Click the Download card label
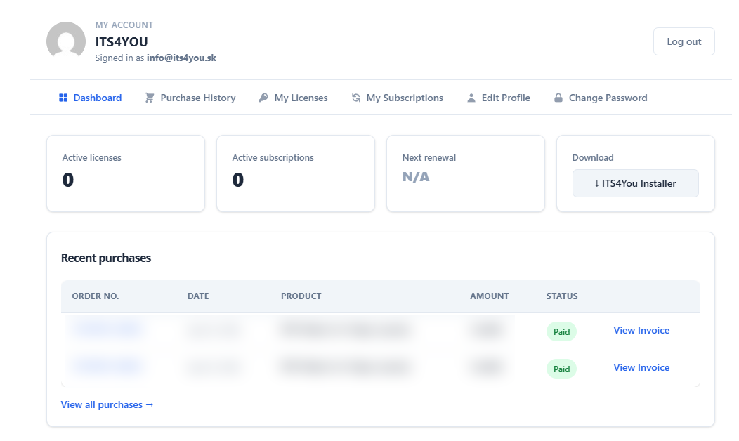The height and width of the screenshot is (441, 739). click(x=593, y=158)
